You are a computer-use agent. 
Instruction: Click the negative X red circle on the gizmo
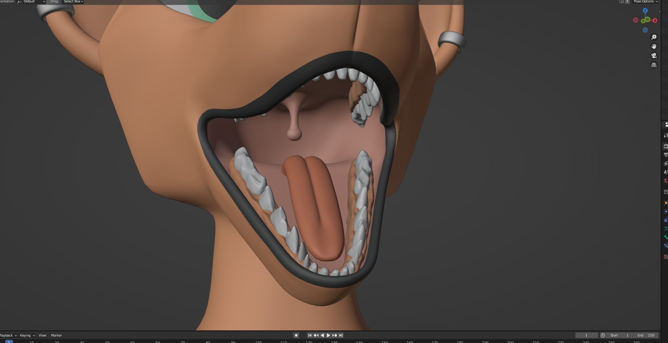(636, 20)
